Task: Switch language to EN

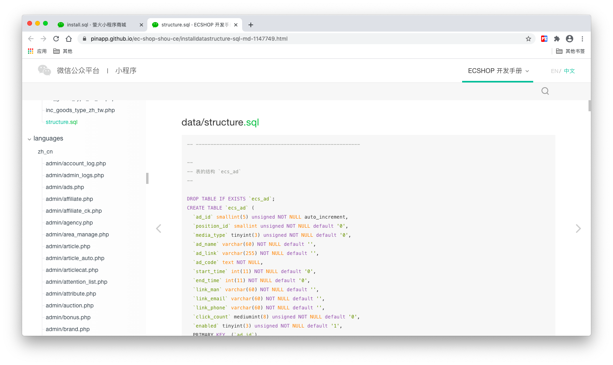Action: point(555,71)
